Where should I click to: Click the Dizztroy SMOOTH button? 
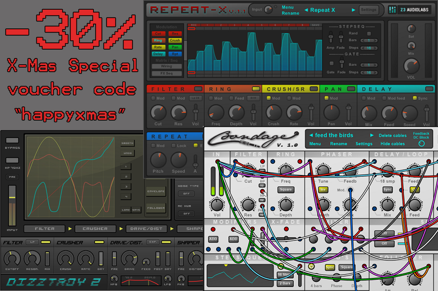[127, 143]
